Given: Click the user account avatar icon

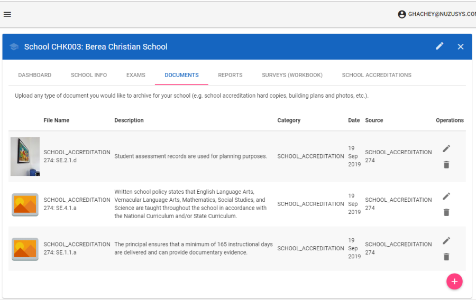Looking at the screenshot, I should pos(402,14).
